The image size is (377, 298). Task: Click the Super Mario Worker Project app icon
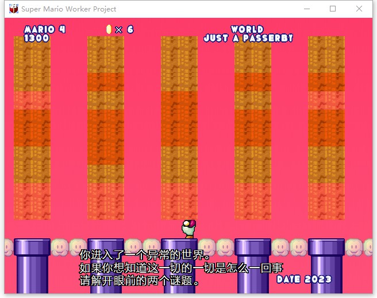pyautogui.click(x=14, y=9)
